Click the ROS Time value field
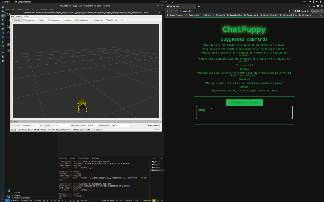324x202 pixels. pos(30,125)
